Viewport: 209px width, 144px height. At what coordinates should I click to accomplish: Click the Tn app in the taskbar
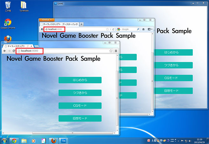coord(64,140)
